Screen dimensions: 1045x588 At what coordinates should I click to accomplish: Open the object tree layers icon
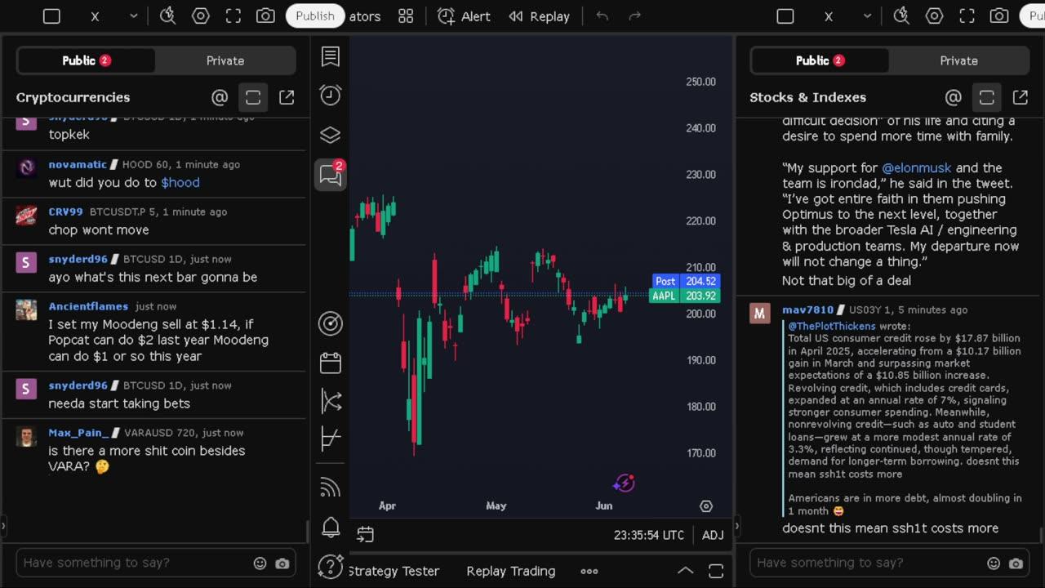tap(330, 135)
